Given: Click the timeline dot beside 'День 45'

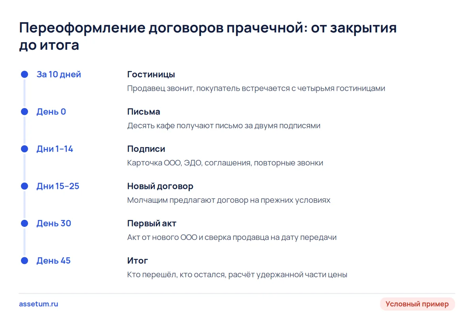Looking at the screenshot, I should coord(24,260).
